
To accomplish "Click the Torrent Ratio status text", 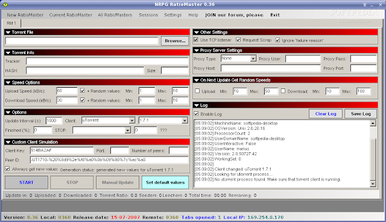I will tap(118, 196).
